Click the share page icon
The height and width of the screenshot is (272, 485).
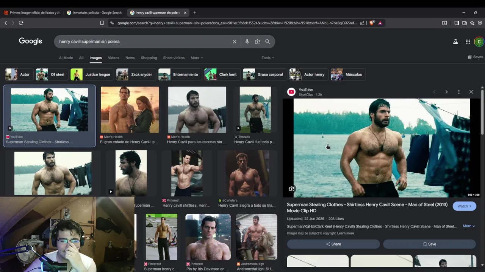tap(362, 23)
